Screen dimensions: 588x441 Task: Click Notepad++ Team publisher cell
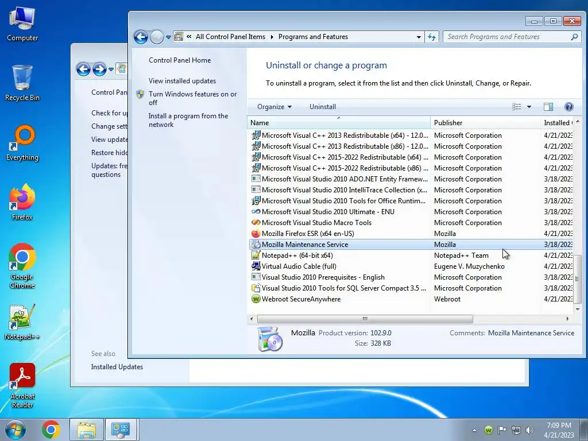click(x=461, y=256)
